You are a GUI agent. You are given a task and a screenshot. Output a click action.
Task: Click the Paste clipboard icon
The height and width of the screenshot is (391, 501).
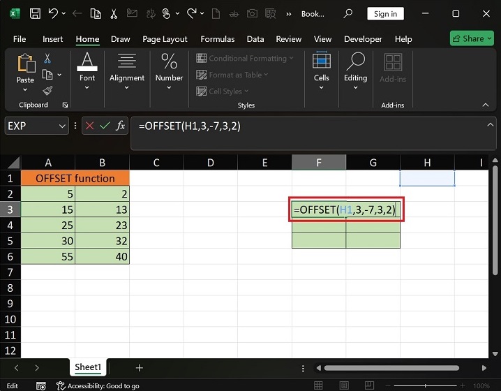coord(26,63)
